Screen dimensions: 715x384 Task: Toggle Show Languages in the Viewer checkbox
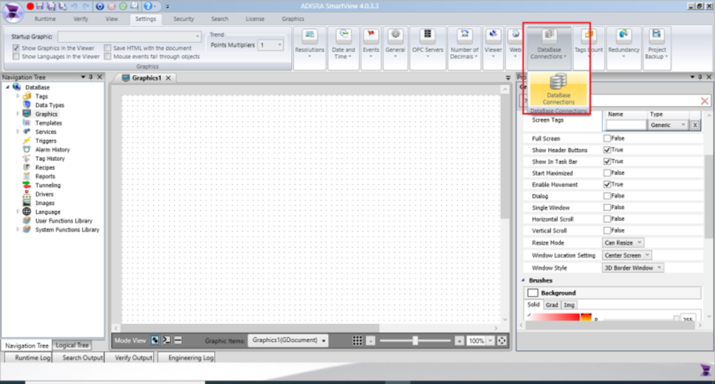tap(16, 56)
